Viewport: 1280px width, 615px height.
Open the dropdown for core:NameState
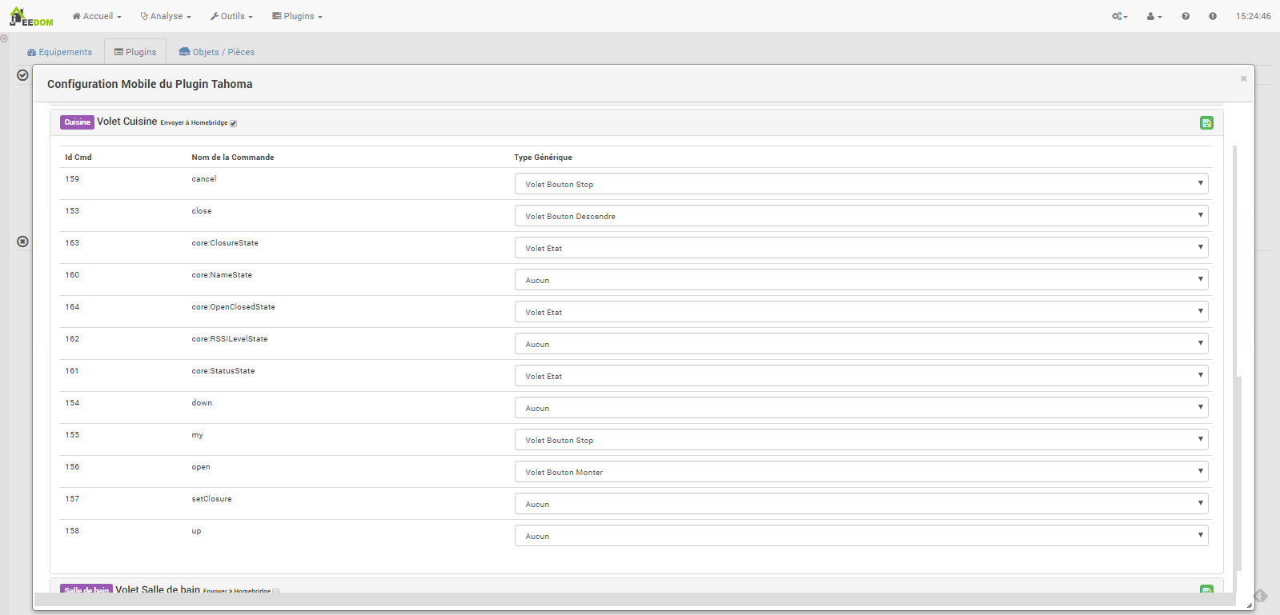click(x=861, y=280)
